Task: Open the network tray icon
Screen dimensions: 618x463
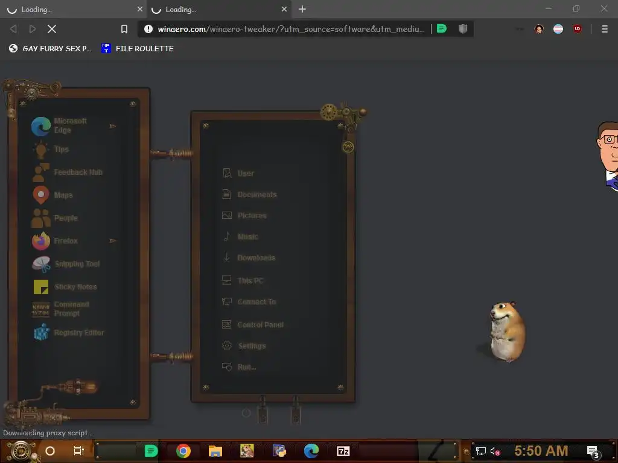Action: coord(481,451)
